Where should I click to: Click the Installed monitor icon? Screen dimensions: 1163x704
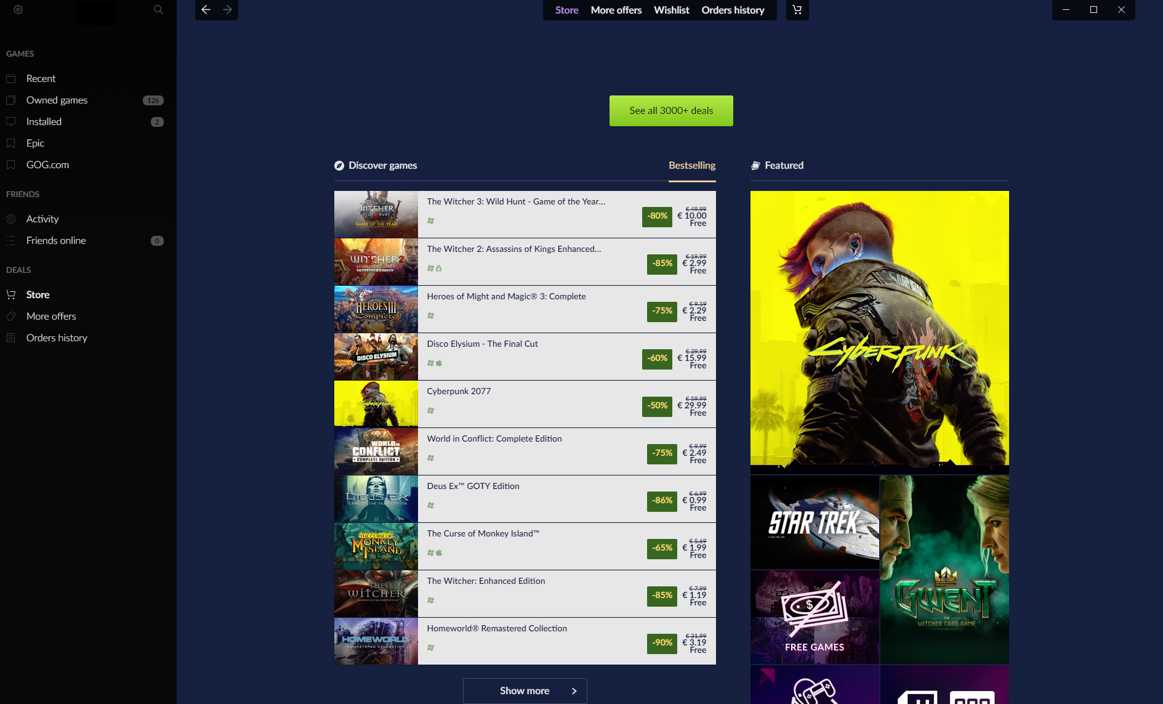point(11,121)
